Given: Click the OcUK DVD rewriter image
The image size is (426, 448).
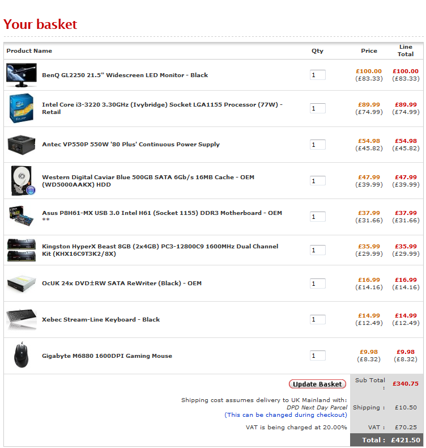Looking at the screenshot, I should [x=21, y=283].
